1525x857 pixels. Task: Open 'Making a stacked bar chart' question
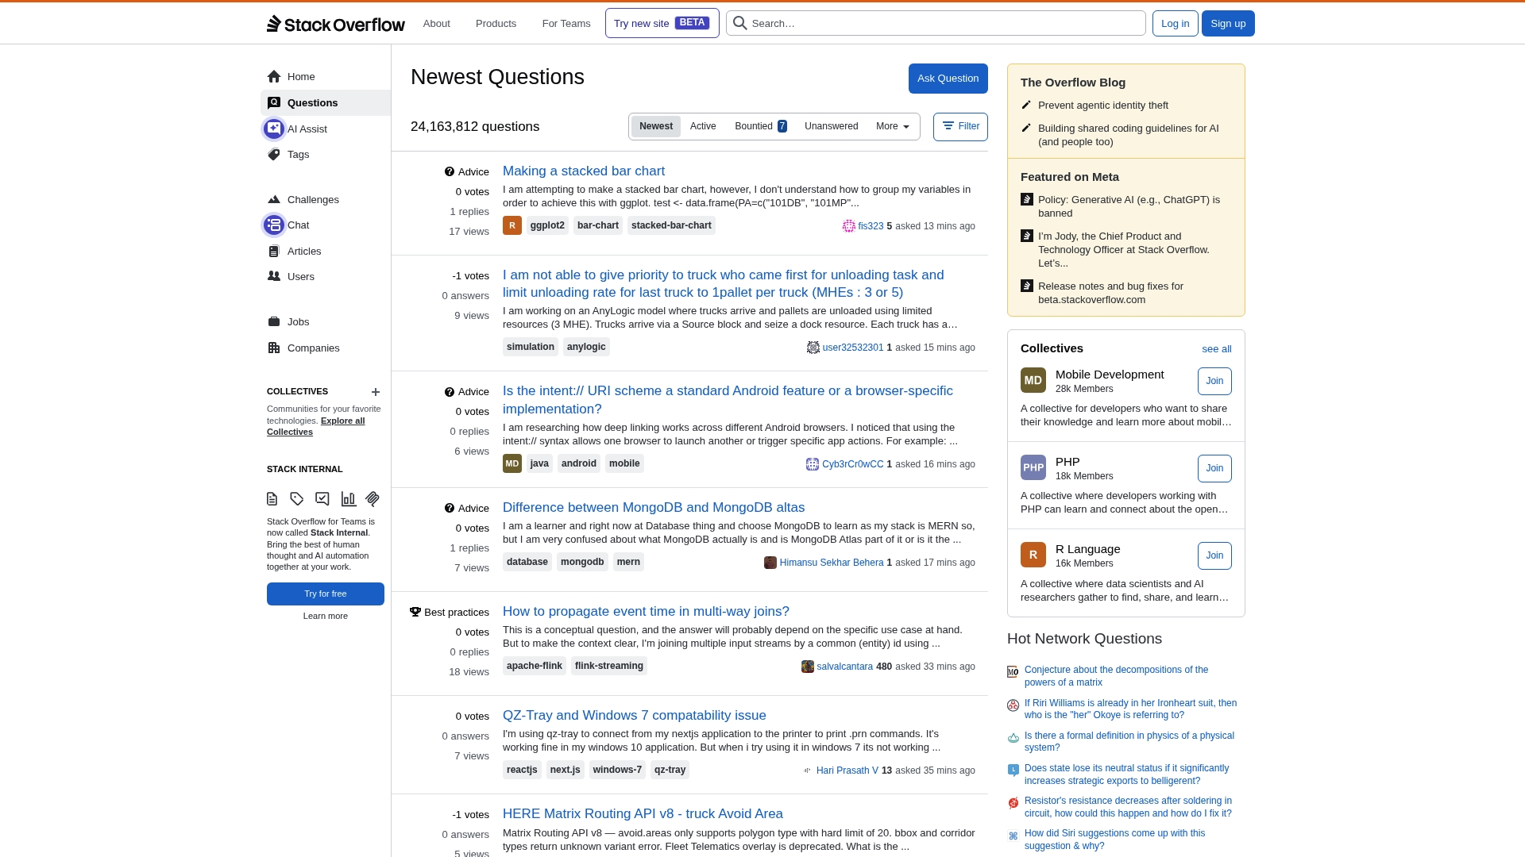click(583, 171)
